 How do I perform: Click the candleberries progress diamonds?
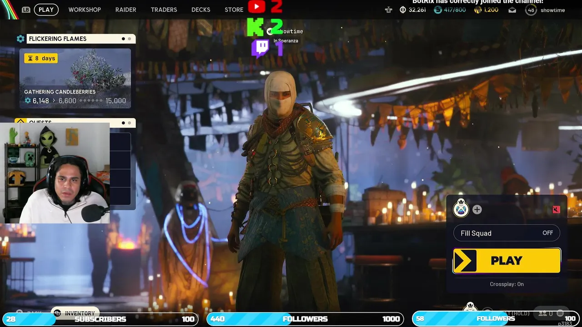(x=90, y=101)
